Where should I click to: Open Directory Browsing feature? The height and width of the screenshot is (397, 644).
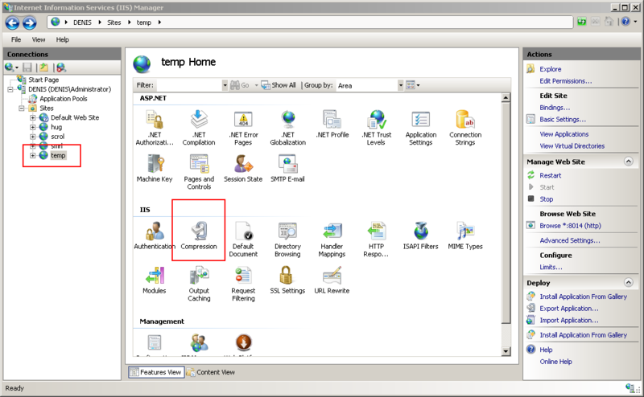(288, 239)
